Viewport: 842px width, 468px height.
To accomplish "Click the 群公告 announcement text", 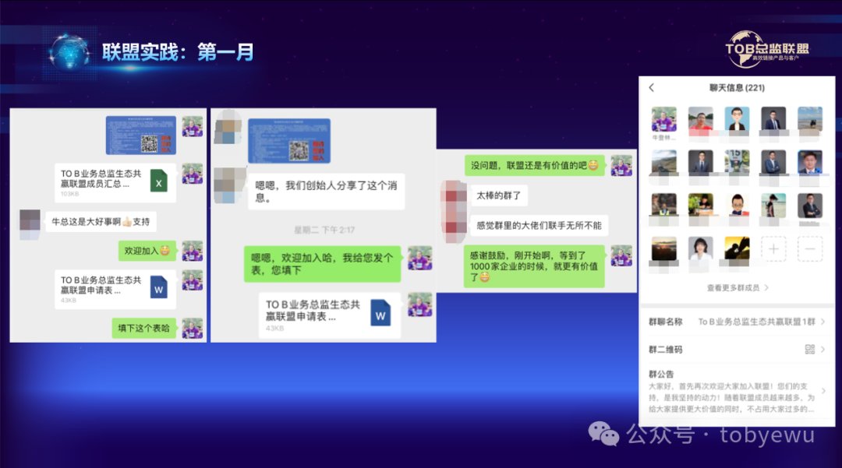I will pos(731,397).
